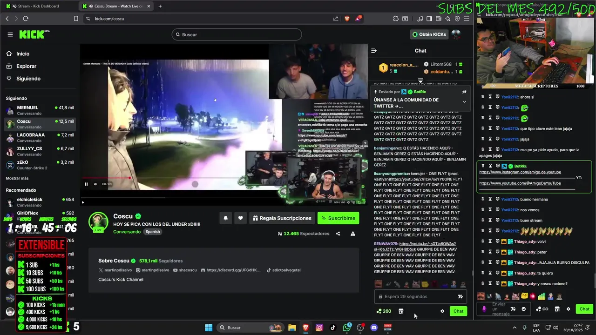Go to Inicio
Screen dimensions: 596x335
18,54
